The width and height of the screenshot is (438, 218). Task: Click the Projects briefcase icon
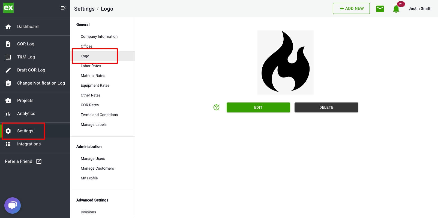coord(8,101)
